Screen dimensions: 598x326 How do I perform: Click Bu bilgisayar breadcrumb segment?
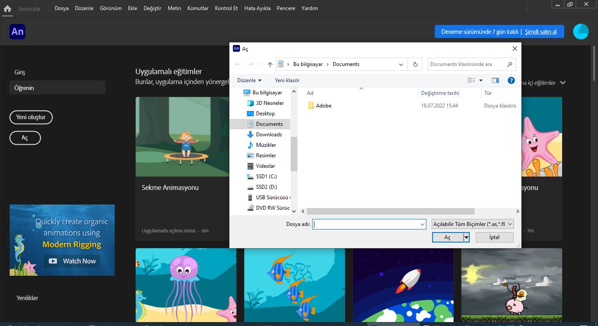click(308, 64)
